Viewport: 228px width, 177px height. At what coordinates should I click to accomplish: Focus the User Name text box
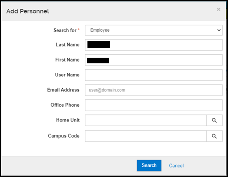point(154,75)
